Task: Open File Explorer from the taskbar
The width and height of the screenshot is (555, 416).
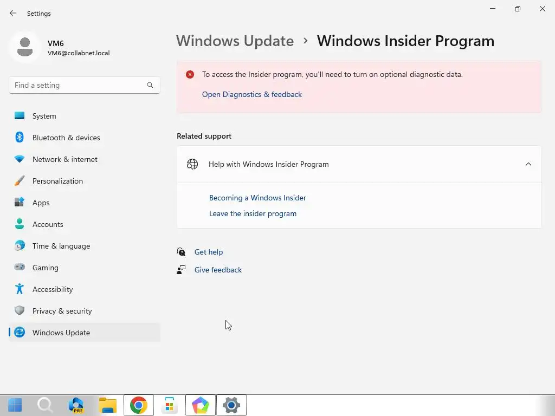Action: tap(108, 405)
